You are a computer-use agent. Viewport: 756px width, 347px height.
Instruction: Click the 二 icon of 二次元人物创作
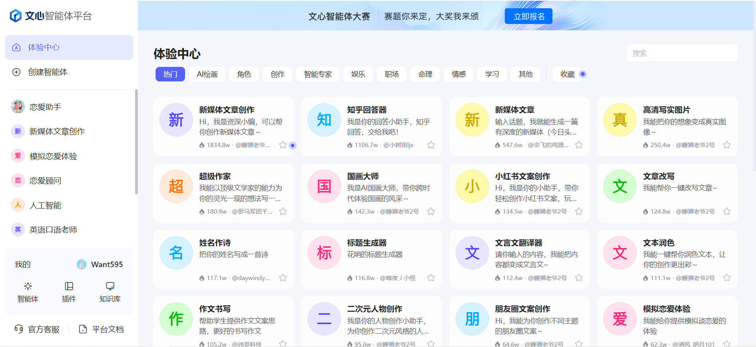[x=324, y=319]
